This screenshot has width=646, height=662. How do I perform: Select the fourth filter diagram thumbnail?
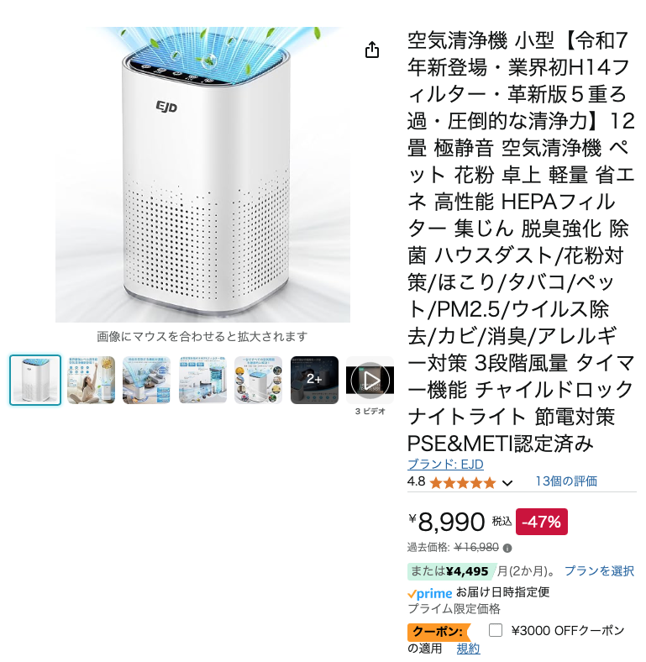(x=202, y=380)
